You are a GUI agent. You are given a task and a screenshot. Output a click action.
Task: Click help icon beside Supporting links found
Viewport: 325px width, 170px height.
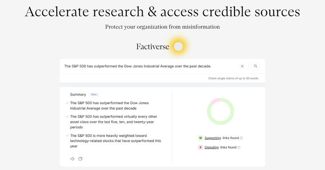(x=242, y=138)
